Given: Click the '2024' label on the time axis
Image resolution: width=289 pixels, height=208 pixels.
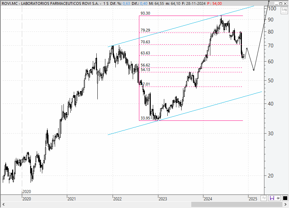Looking at the screenshot, I should pyautogui.click(x=208, y=199).
